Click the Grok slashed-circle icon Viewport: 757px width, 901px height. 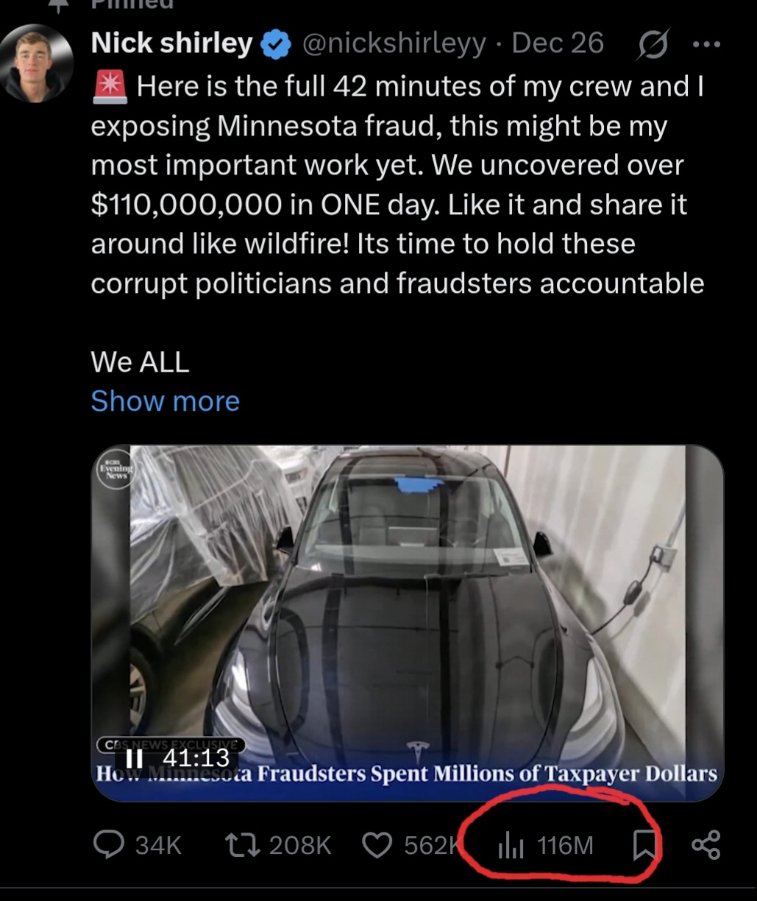(654, 45)
